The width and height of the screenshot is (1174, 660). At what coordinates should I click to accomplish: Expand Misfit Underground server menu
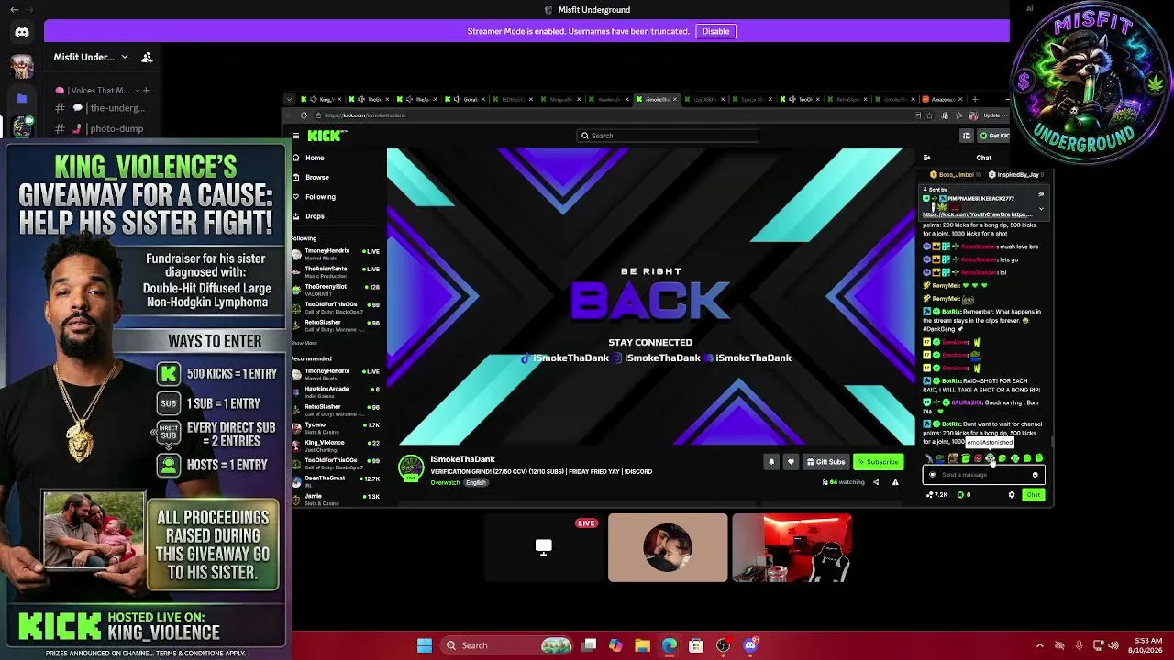click(x=125, y=57)
